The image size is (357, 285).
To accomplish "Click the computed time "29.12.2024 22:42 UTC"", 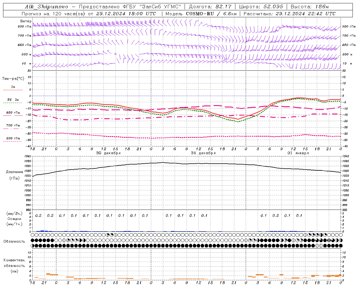I will 305,14.
